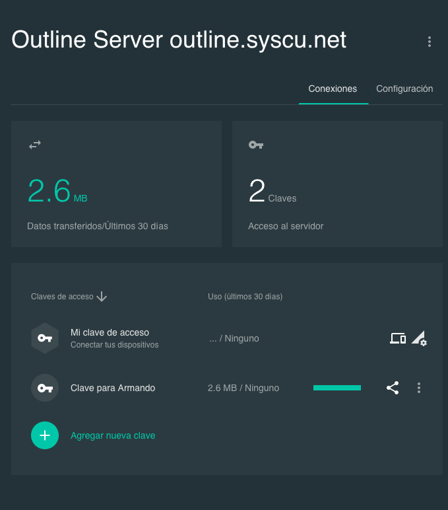Open the server options three-dot menu
The image size is (448, 510).
pyautogui.click(x=430, y=42)
